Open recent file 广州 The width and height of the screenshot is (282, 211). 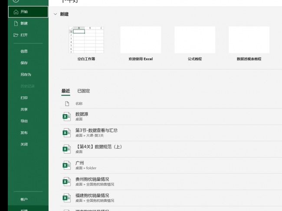(x=171, y=165)
